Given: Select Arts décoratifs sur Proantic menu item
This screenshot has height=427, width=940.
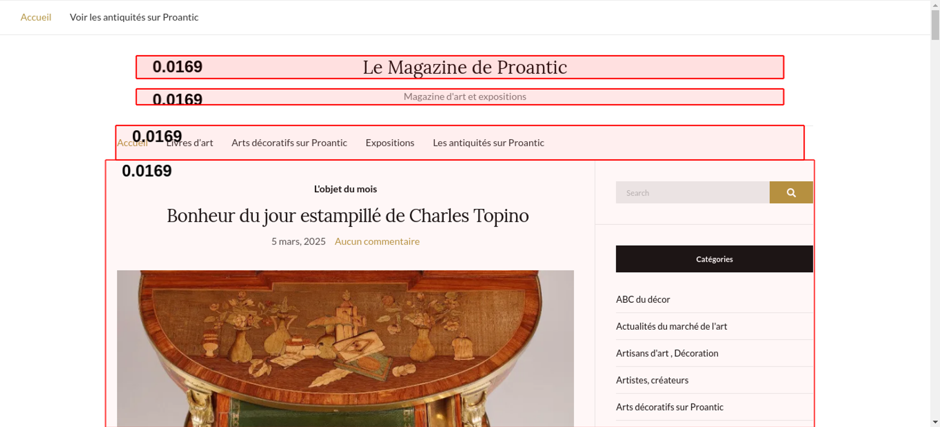Looking at the screenshot, I should coord(289,143).
